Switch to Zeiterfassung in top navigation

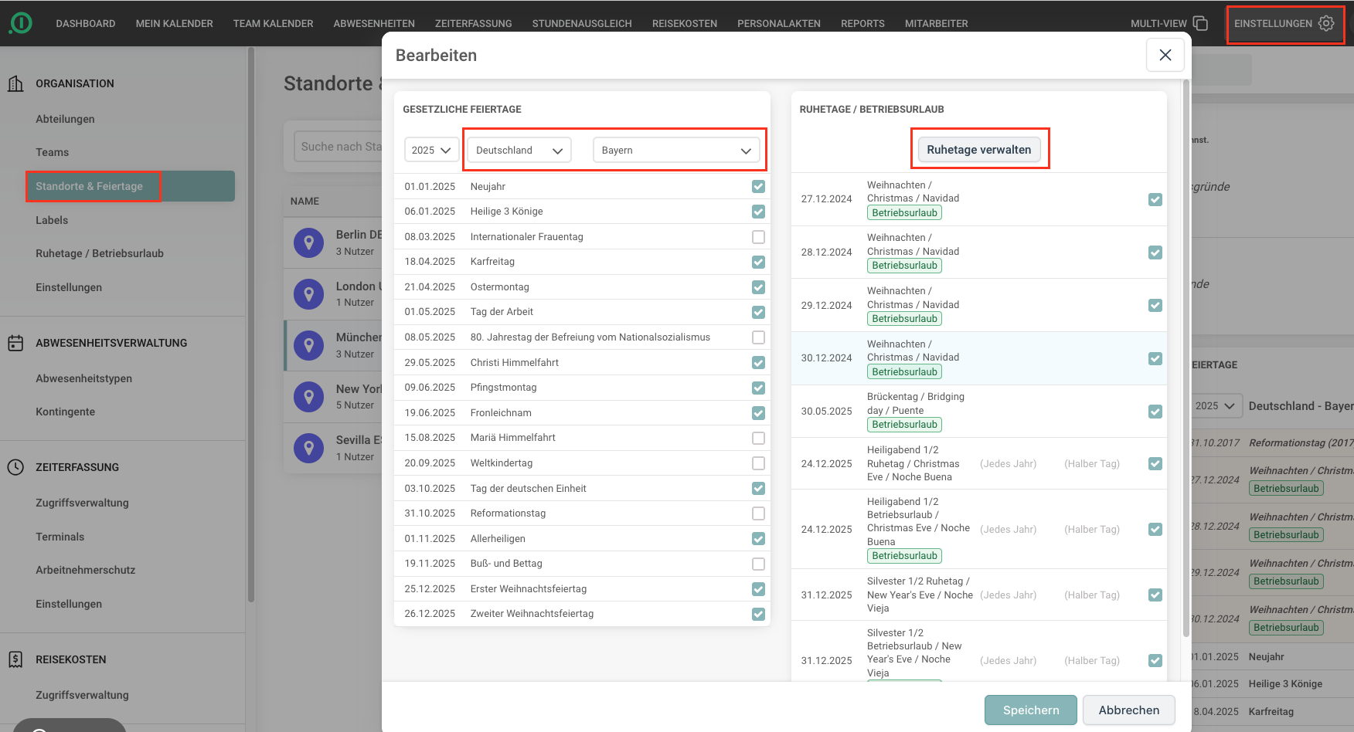pos(473,24)
